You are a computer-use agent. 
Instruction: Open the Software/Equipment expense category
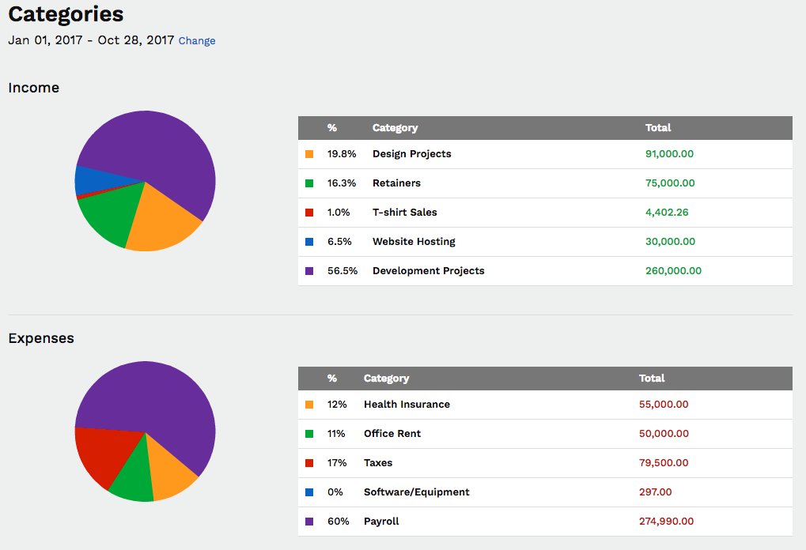[416, 492]
